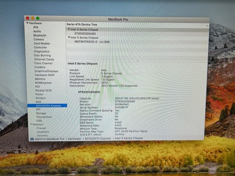The height and width of the screenshot is (176, 235).
Task: Collapse the Serial-ATA Device Tree chevron
Action: pos(207,26)
